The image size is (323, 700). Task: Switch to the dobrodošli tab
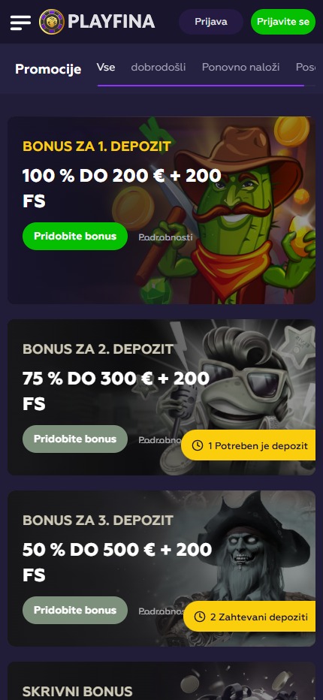pyautogui.click(x=158, y=68)
